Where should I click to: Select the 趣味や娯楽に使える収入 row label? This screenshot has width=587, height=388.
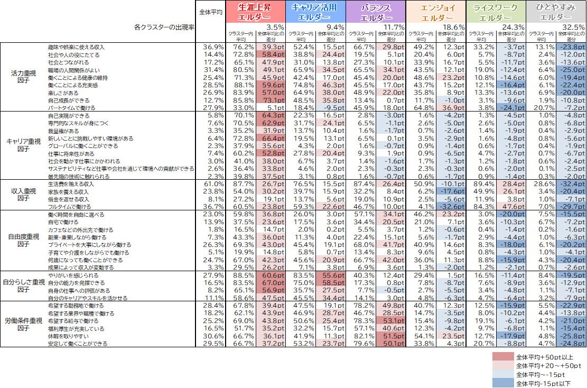point(77,47)
